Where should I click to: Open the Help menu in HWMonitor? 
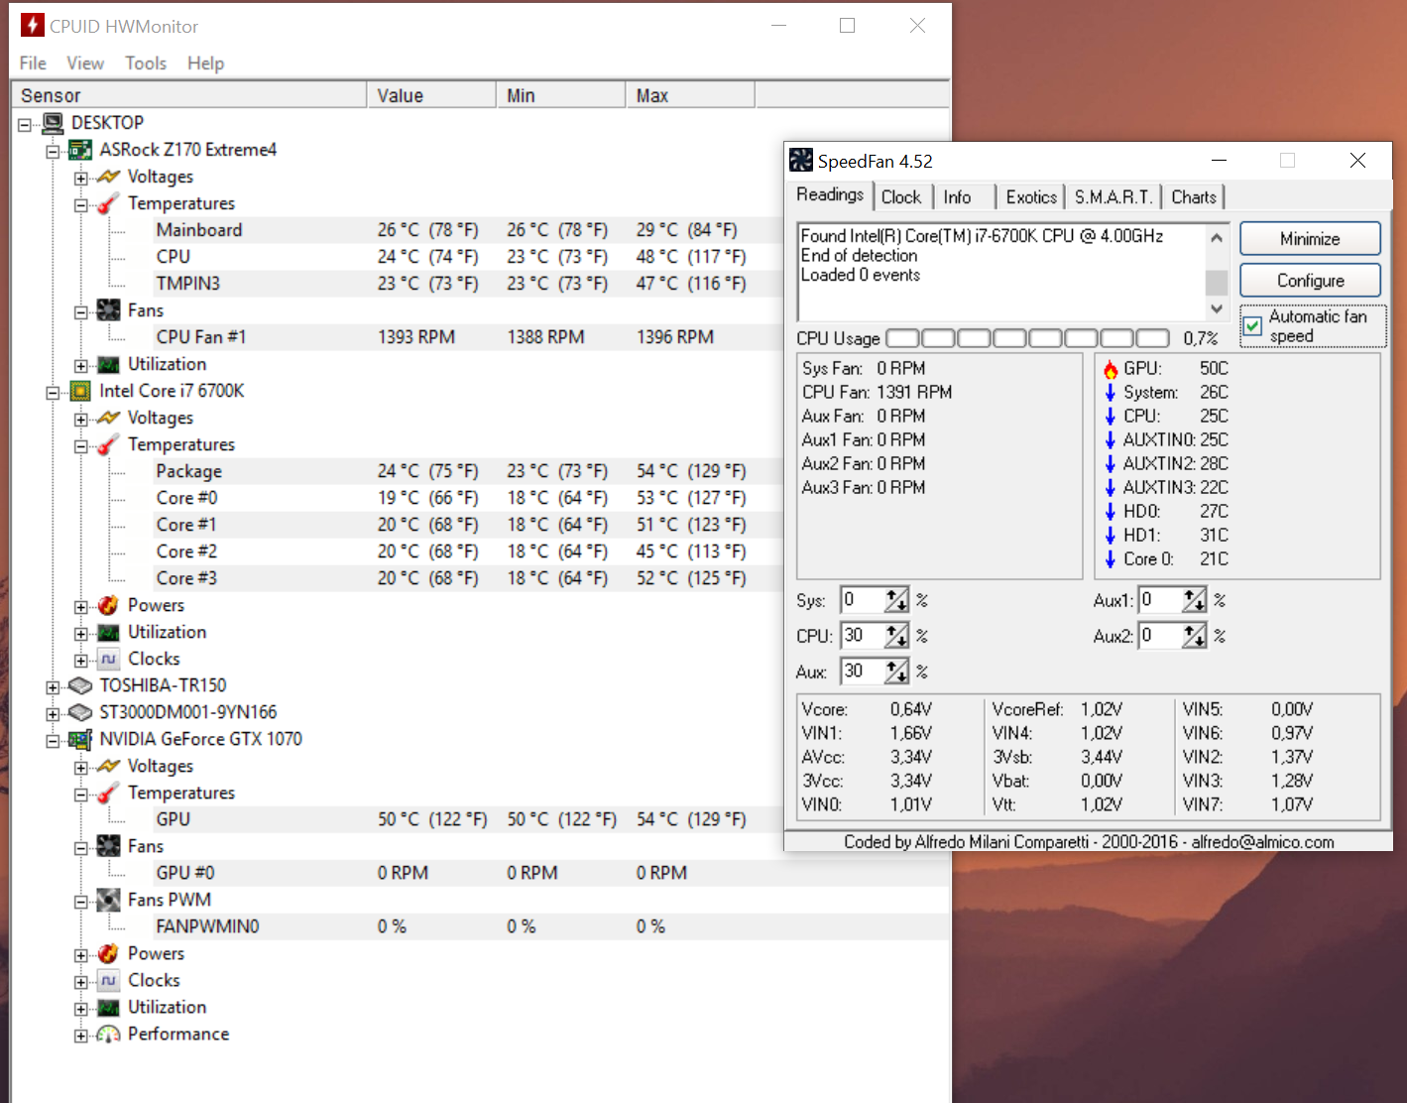coord(206,63)
